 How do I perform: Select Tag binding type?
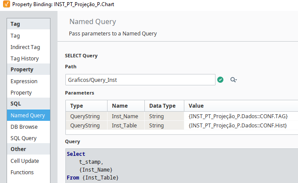pyautogui.click(x=15, y=35)
